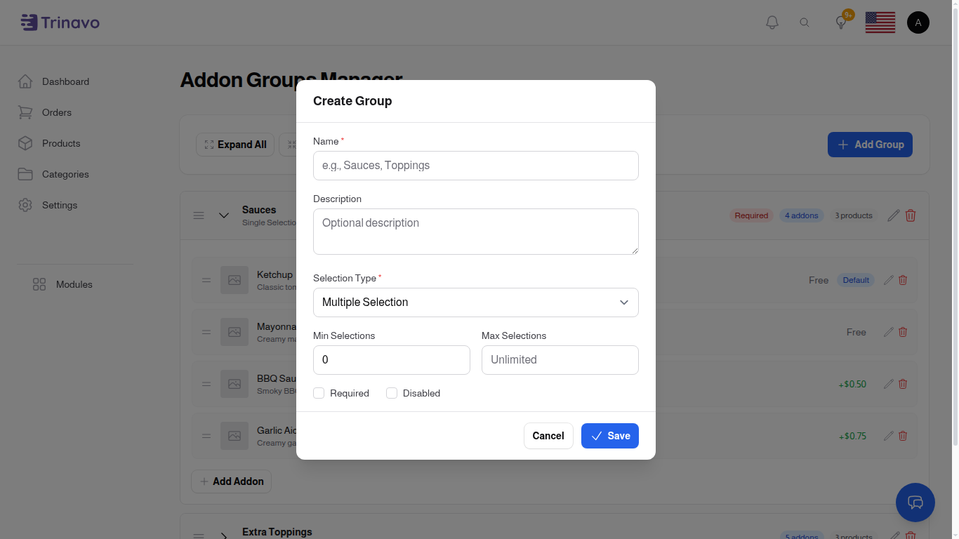Save the new group
Image resolution: width=959 pixels, height=539 pixels.
(609, 436)
